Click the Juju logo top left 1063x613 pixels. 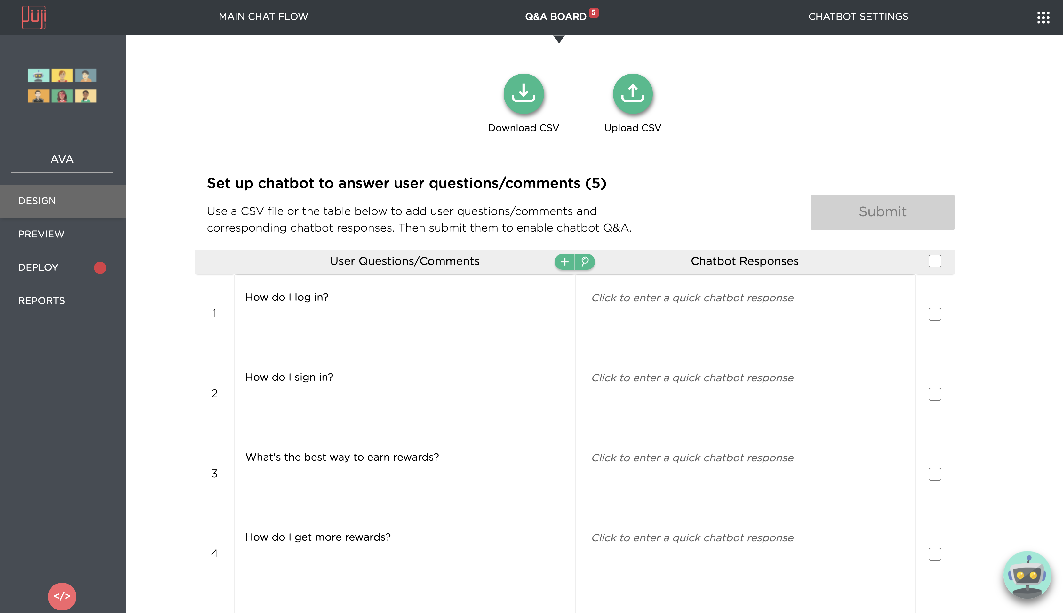click(34, 15)
